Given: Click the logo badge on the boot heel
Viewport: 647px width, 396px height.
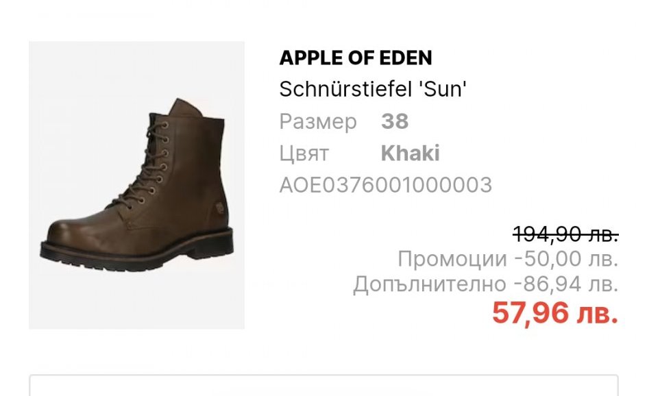Looking at the screenshot, I should (x=219, y=208).
